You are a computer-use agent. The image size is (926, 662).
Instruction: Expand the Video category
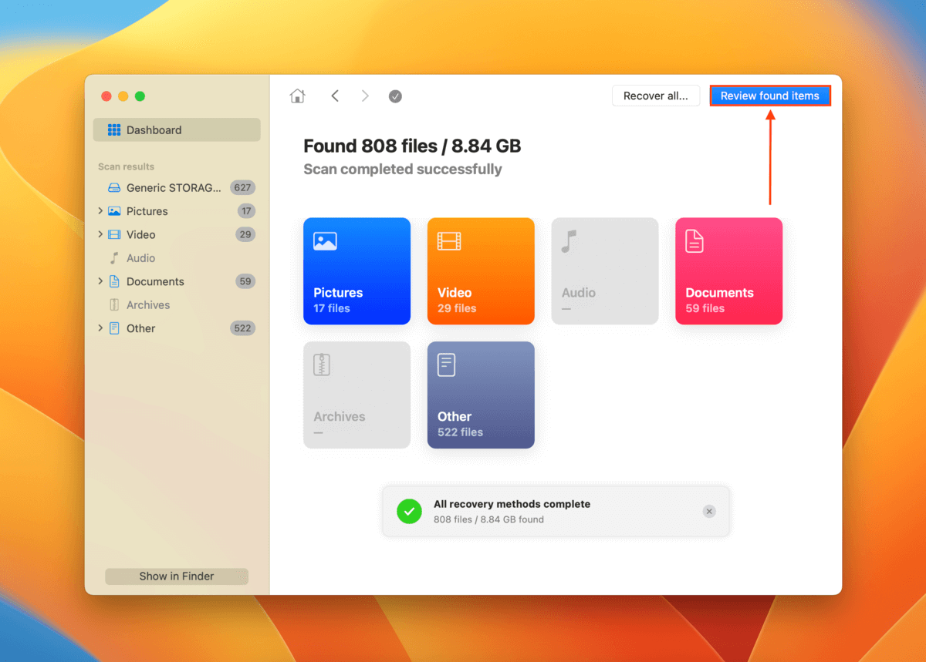pos(100,234)
